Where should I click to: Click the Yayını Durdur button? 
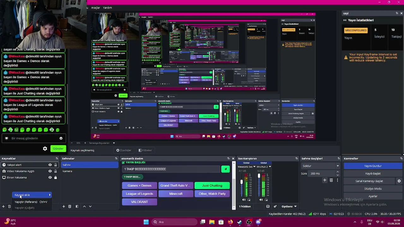pyautogui.click(x=373, y=166)
